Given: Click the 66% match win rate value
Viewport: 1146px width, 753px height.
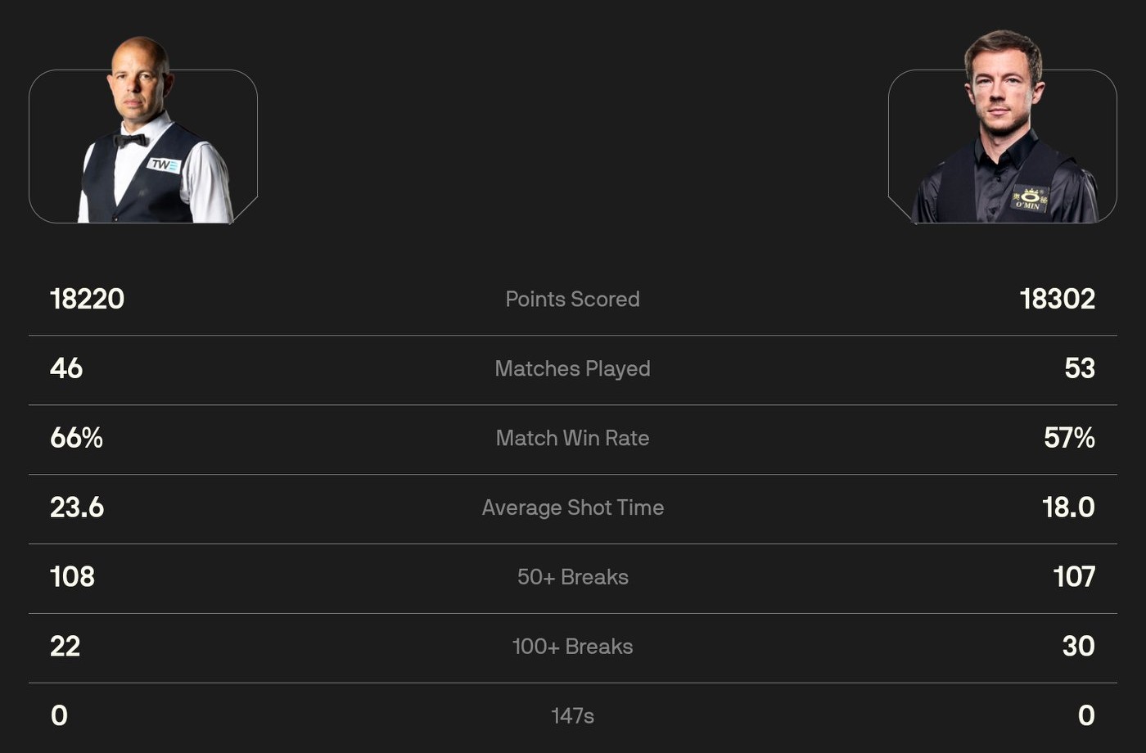Looking at the screenshot, I should click(76, 439).
